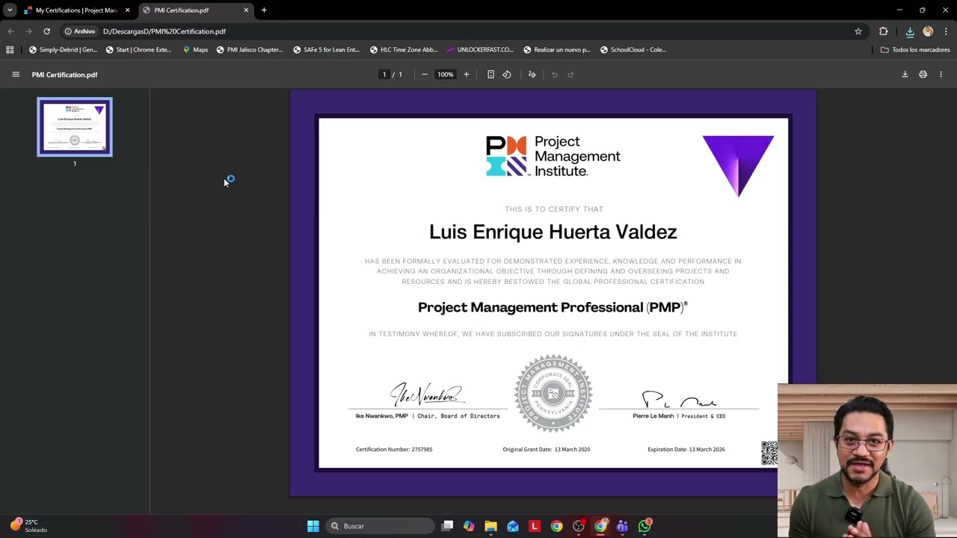
Task: Open first Chrome icon on taskbar
Action: tap(556, 526)
